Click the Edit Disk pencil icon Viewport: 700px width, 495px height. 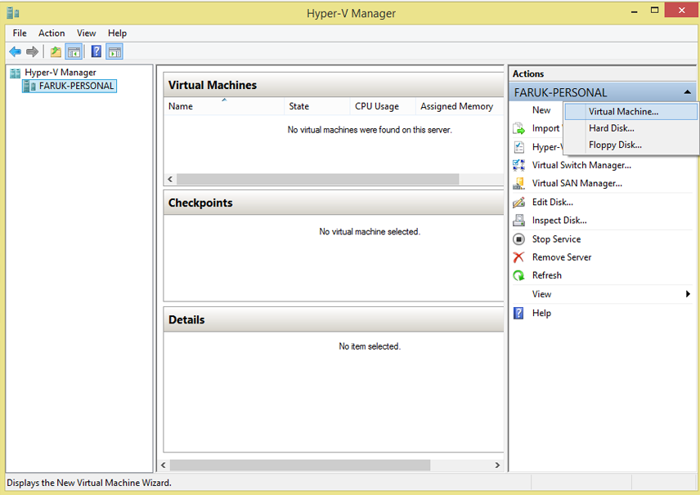click(518, 202)
